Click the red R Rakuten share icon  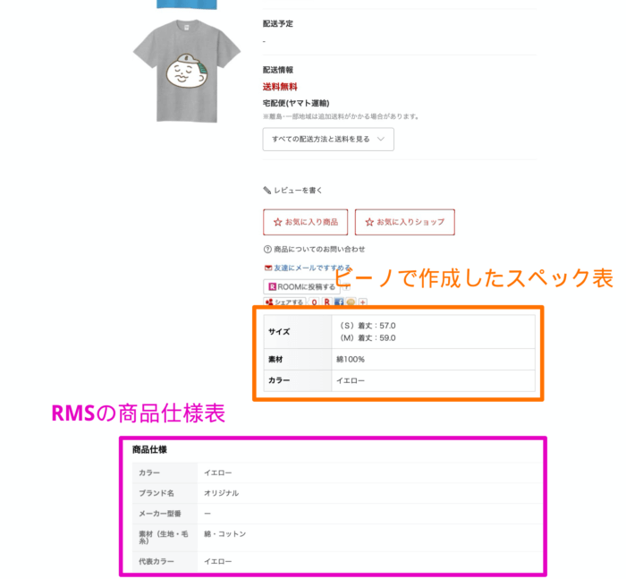pos(327,302)
